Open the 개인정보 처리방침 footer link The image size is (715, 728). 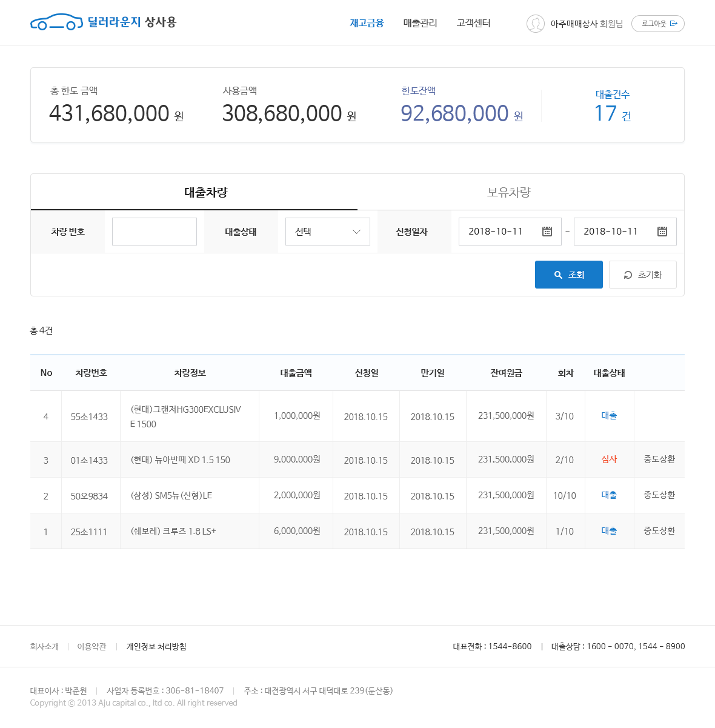click(156, 647)
